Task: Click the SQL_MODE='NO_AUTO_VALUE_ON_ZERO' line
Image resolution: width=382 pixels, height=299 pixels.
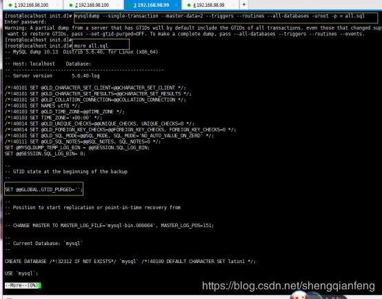Action: [x=109, y=135]
